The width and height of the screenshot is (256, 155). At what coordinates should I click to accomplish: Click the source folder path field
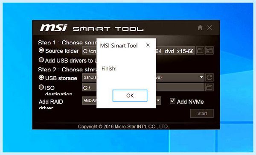click(x=139, y=50)
